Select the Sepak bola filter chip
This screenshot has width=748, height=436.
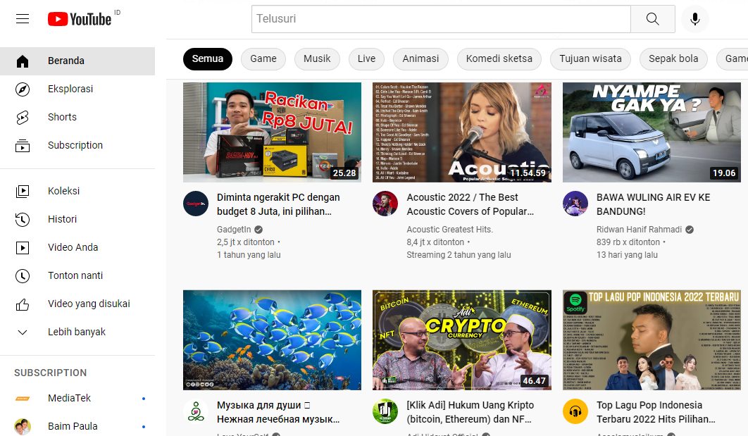click(x=673, y=59)
